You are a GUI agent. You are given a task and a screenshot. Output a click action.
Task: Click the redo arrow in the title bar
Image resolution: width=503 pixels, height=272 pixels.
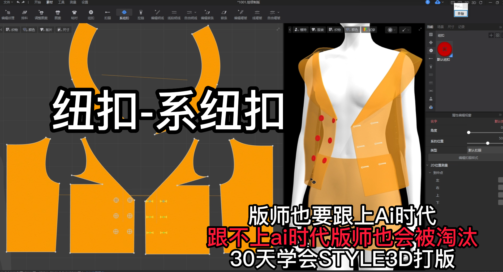pyautogui.click(x=23, y=2)
